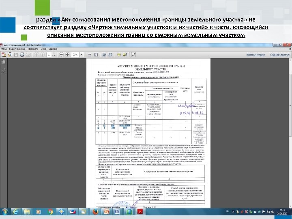Switch to PowerPoint in the taskbar
This screenshot has height=219, width=292.
107,212
